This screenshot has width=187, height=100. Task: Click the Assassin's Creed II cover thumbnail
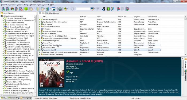pos(52,73)
